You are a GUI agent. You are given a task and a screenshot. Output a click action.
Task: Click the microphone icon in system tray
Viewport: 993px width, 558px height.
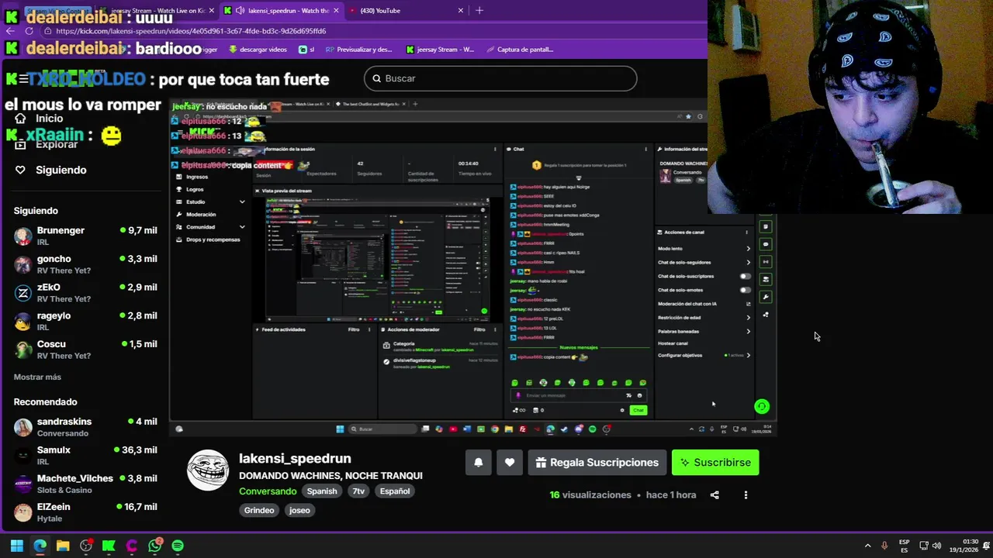coord(884,546)
